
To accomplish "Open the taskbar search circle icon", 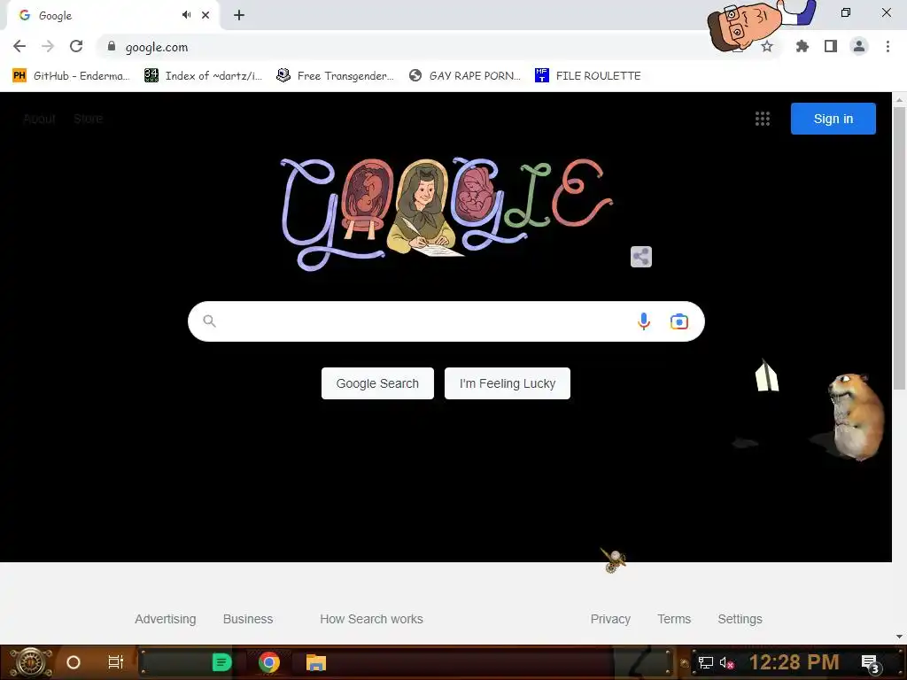I will coord(74,662).
